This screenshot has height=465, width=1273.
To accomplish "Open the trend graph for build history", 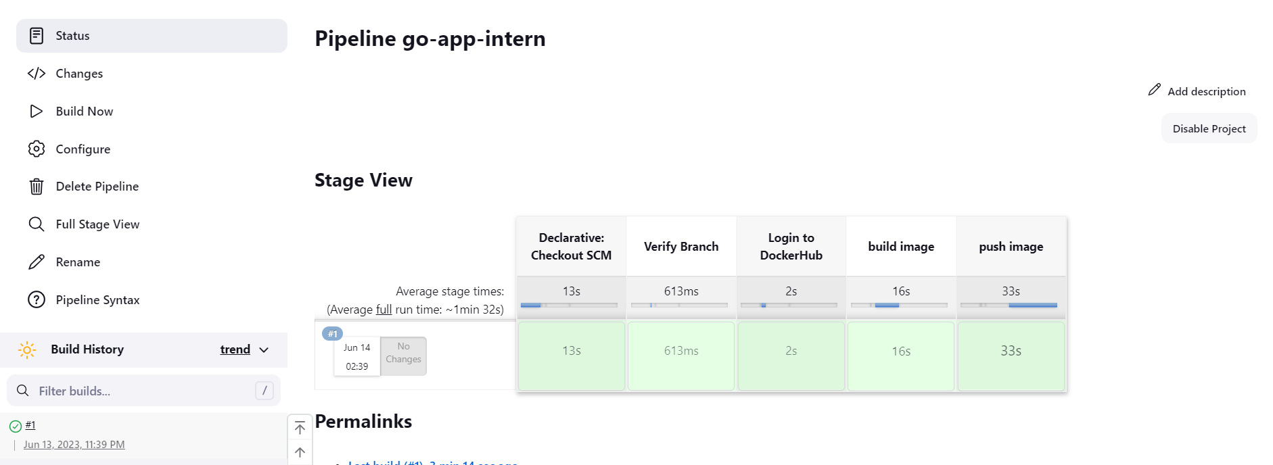I will click(235, 349).
